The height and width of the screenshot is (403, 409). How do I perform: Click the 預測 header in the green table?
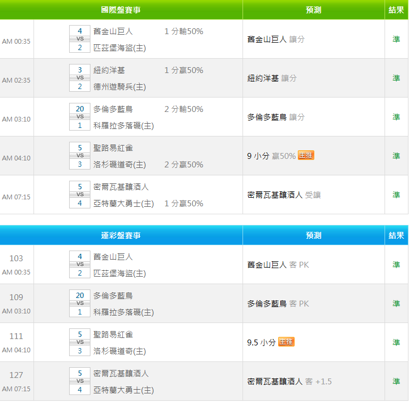[x=314, y=10]
